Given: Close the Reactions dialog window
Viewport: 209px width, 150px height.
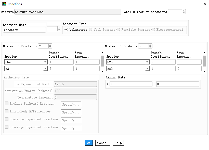Looking at the screenshot, I should click(x=205, y=4).
